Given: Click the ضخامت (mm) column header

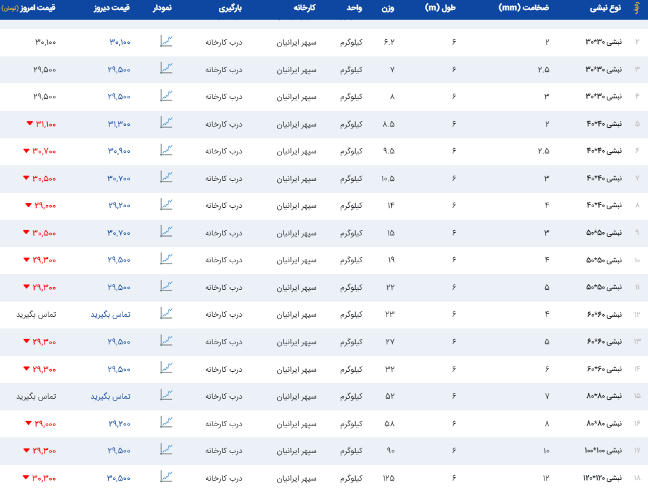Looking at the screenshot, I should [x=529, y=8].
